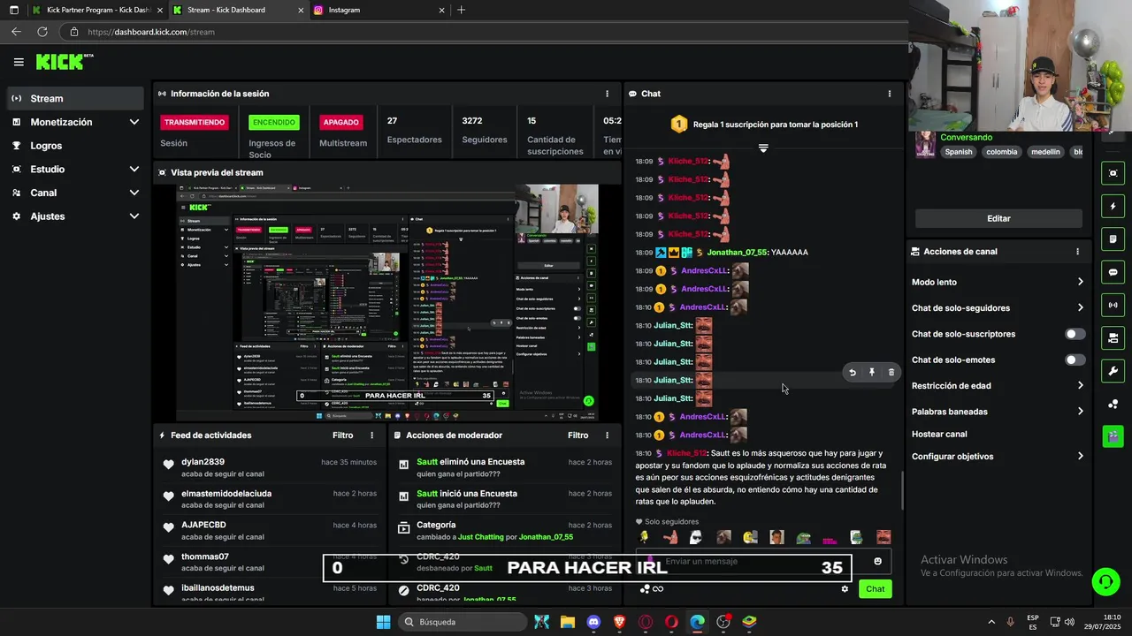
Task: Click 'Sautt eliminó una Encuesta' entry
Action: (504, 467)
